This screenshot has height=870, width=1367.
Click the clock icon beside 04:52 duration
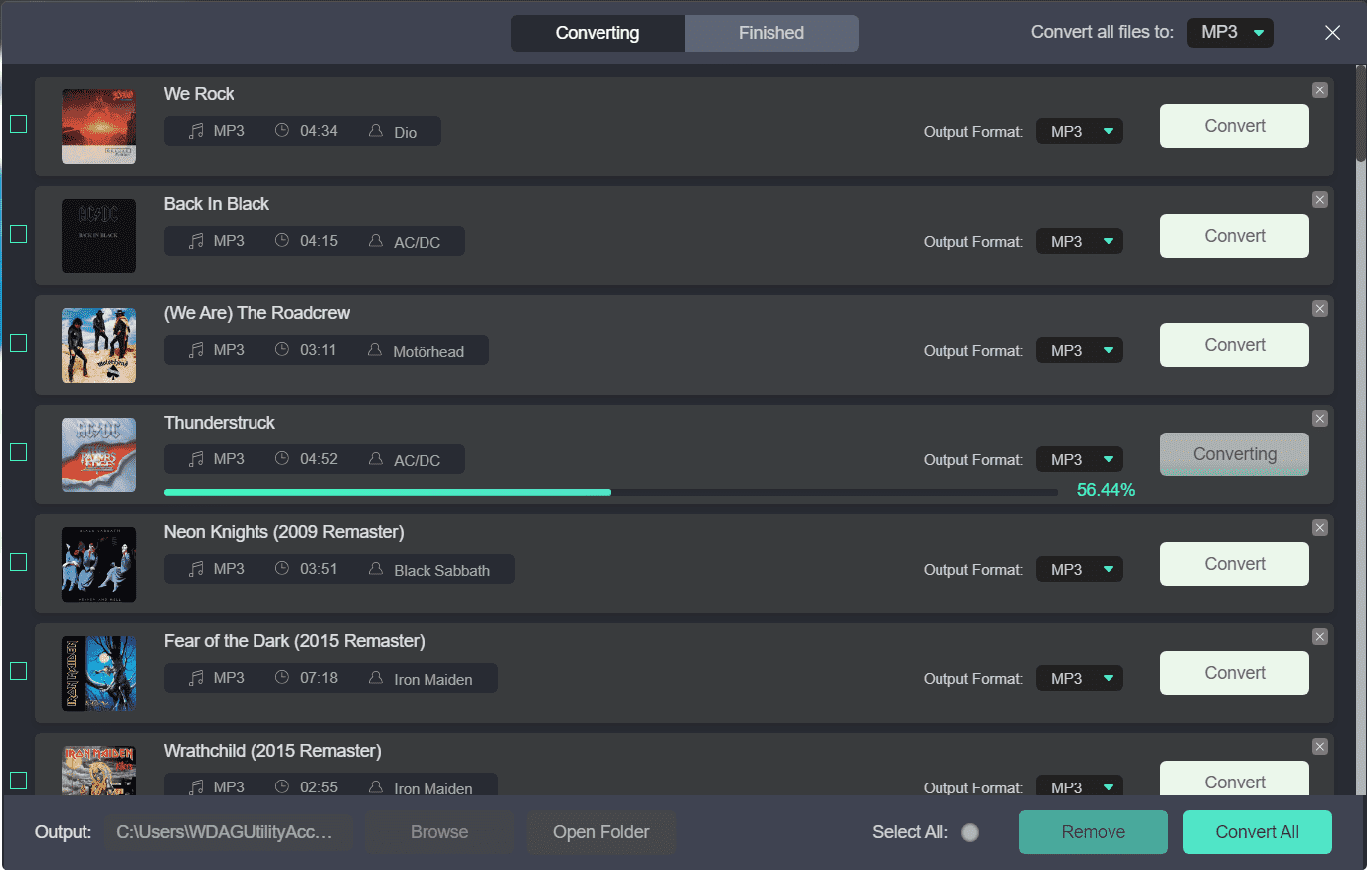coord(282,459)
